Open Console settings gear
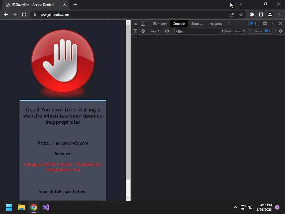285x214 pixels. click(281, 31)
